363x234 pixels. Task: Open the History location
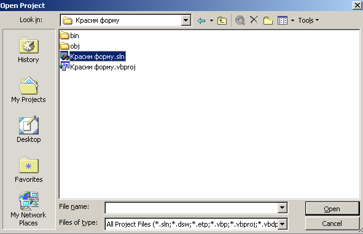pos(28,50)
